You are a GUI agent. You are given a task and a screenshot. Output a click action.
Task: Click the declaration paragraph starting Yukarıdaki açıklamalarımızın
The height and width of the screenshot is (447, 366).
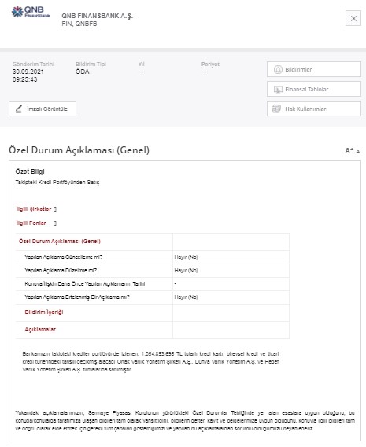185,421
